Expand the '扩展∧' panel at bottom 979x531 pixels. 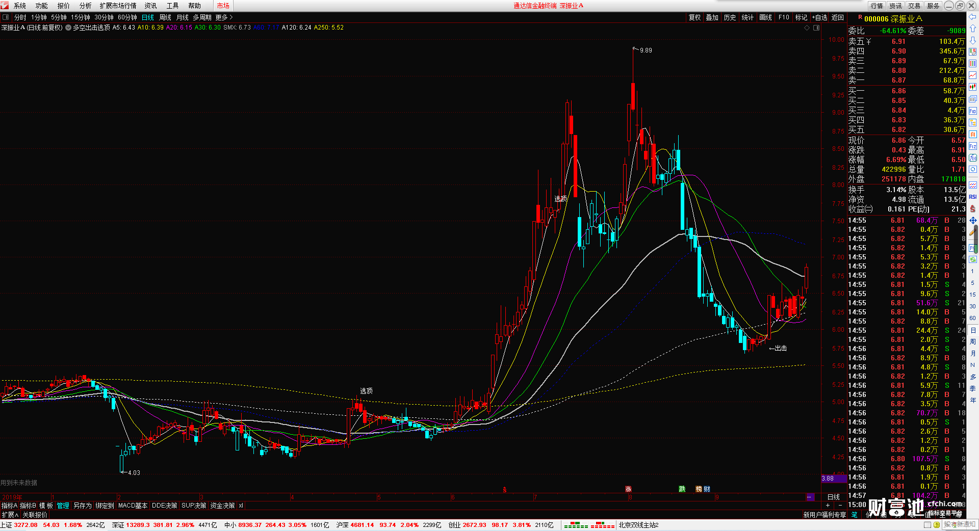pos(10,515)
